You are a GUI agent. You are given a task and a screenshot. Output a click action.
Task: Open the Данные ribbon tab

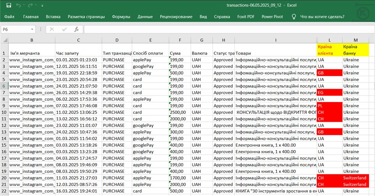coord(145,17)
